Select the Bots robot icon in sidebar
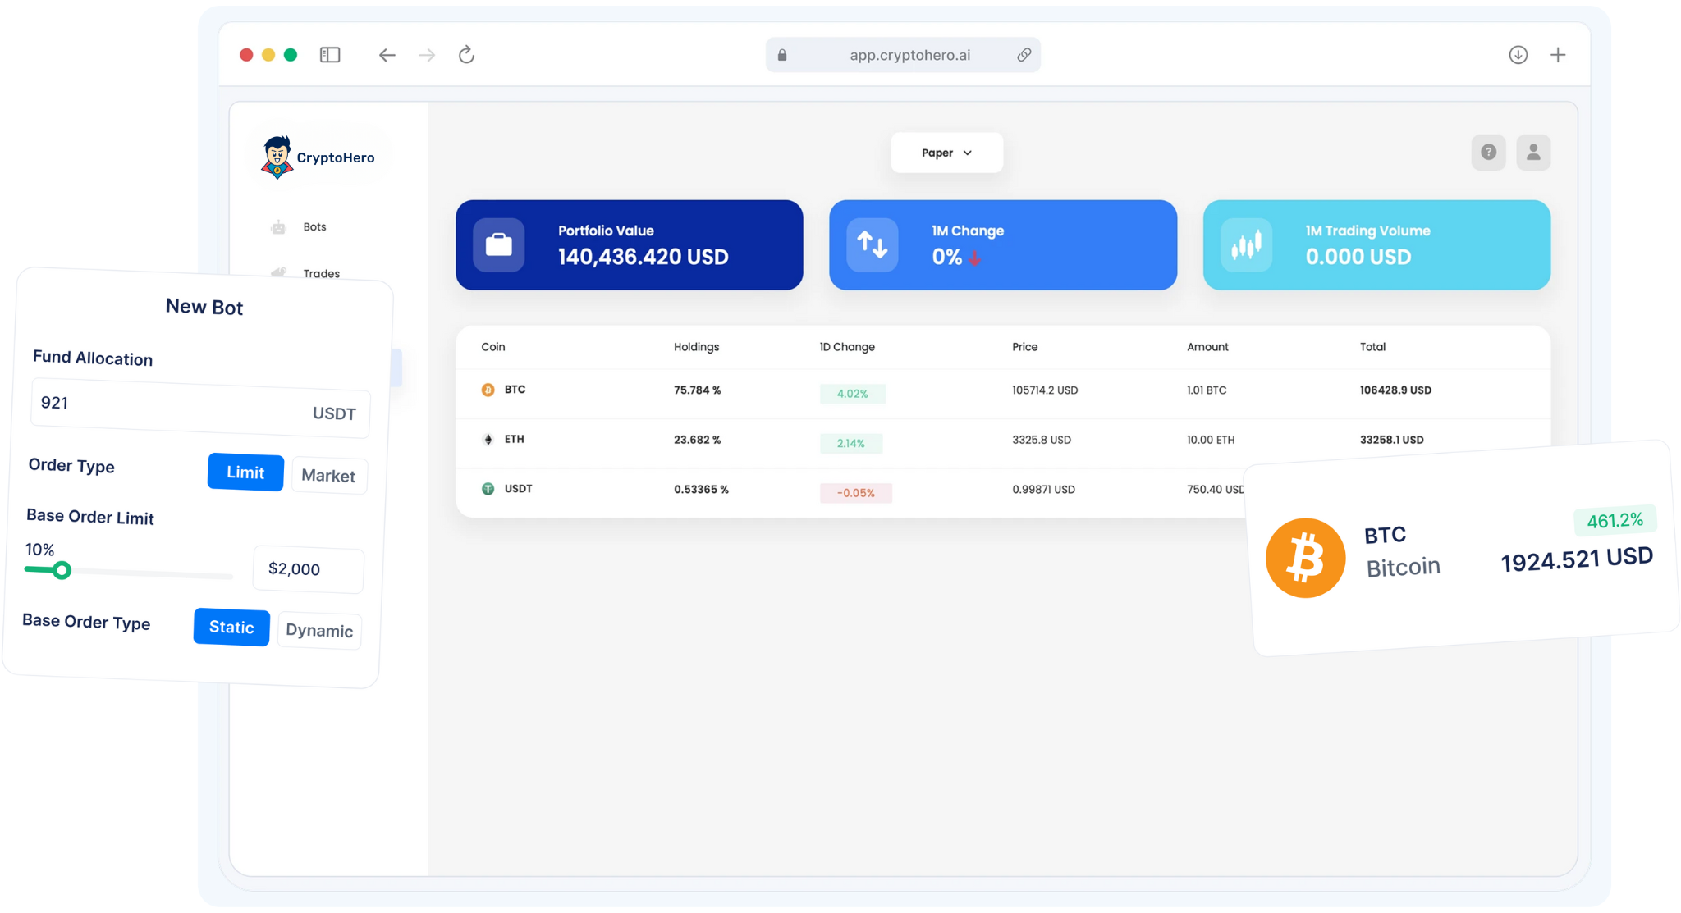 coord(278,226)
